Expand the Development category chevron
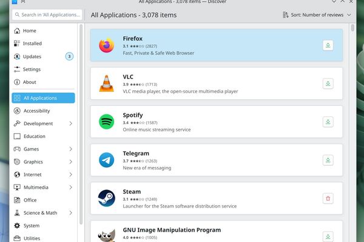This screenshot has width=364, height=242. click(71, 123)
